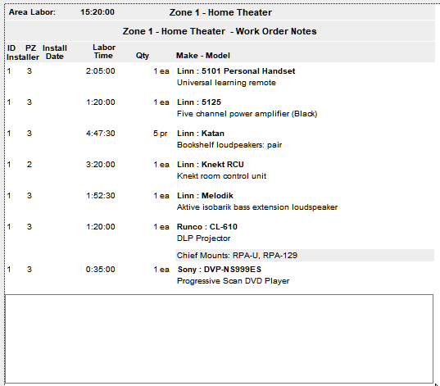Click 'Progressive Scan DVD Player' description

[234, 281]
